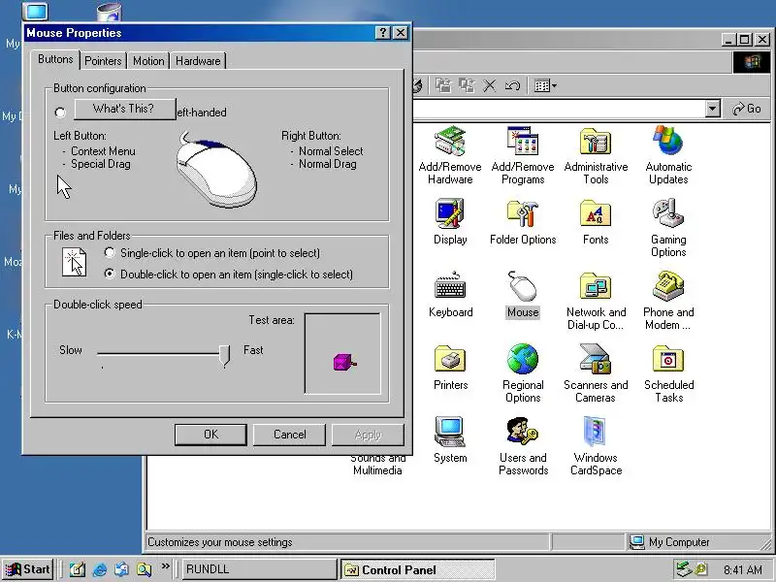Click OK in Mouse Properties
Viewport: 776px width, 582px height.
pos(210,435)
